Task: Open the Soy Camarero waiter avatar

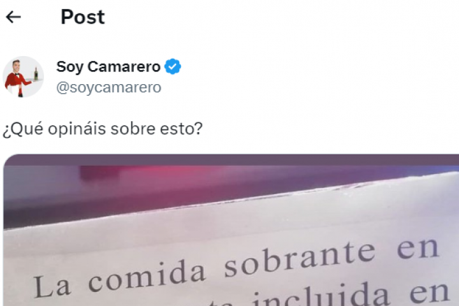Action: click(24, 76)
